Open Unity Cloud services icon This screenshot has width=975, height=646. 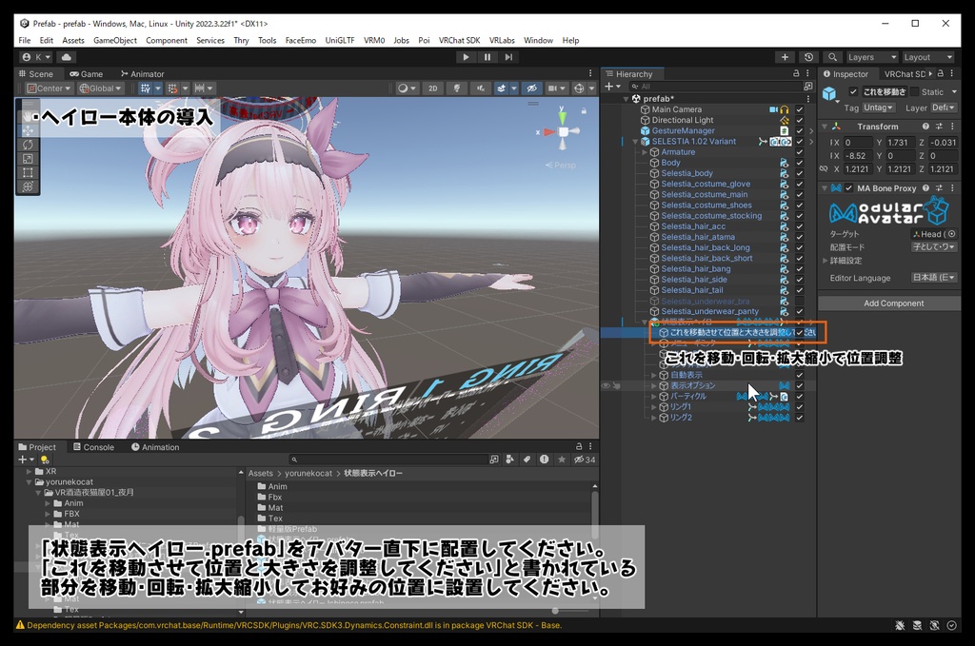coord(67,57)
